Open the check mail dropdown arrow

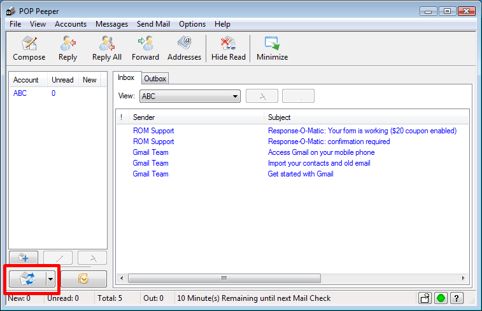point(50,279)
